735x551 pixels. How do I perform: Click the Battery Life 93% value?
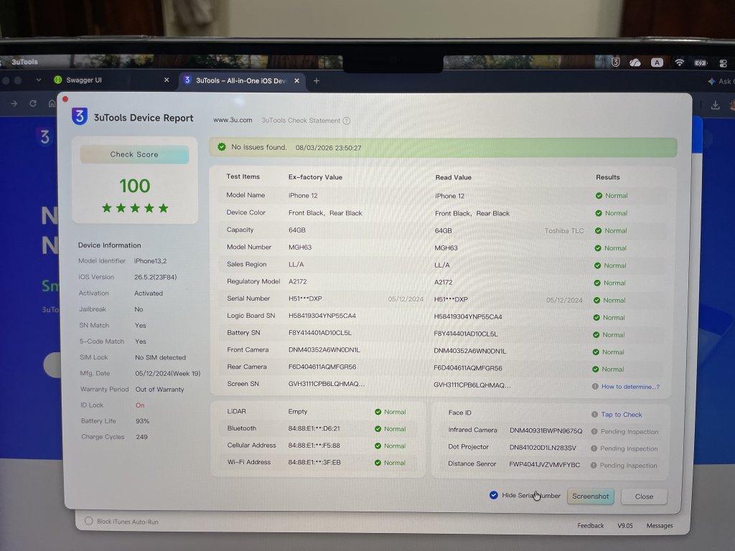143,421
